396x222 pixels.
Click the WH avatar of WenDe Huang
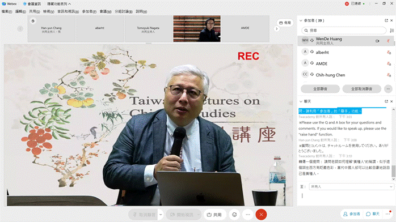point(305,40)
